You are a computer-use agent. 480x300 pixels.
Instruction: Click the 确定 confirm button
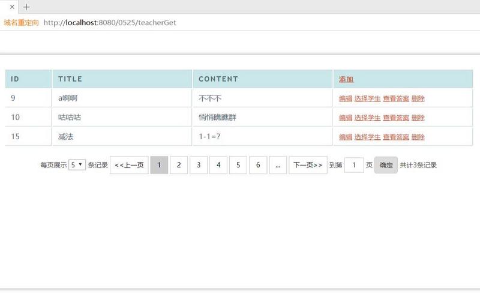pos(386,165)
